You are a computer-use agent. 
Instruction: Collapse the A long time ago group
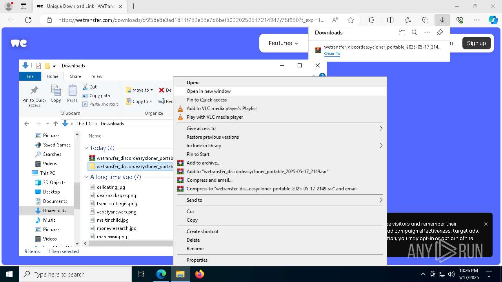point(86,177)
